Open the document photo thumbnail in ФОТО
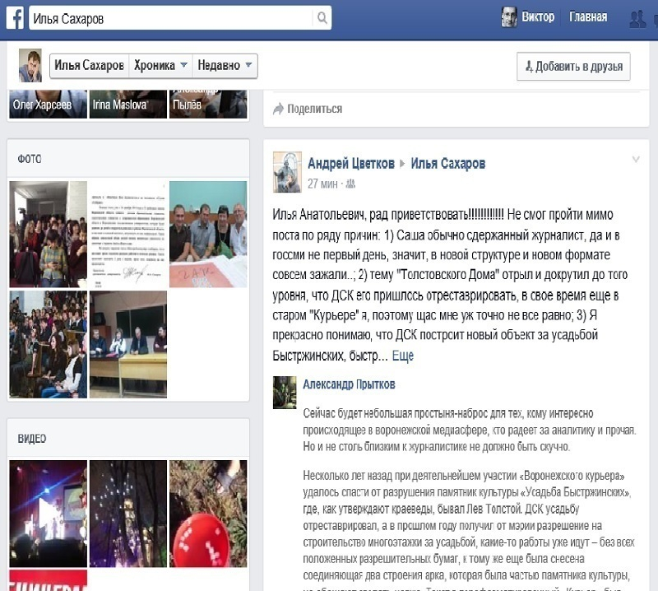Screen dimensions: 658x591 point(127,233)
